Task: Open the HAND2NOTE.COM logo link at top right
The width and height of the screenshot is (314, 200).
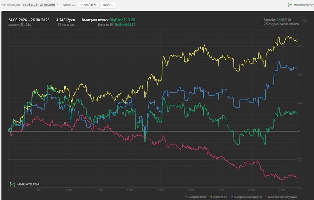Action: click(301, 5)
